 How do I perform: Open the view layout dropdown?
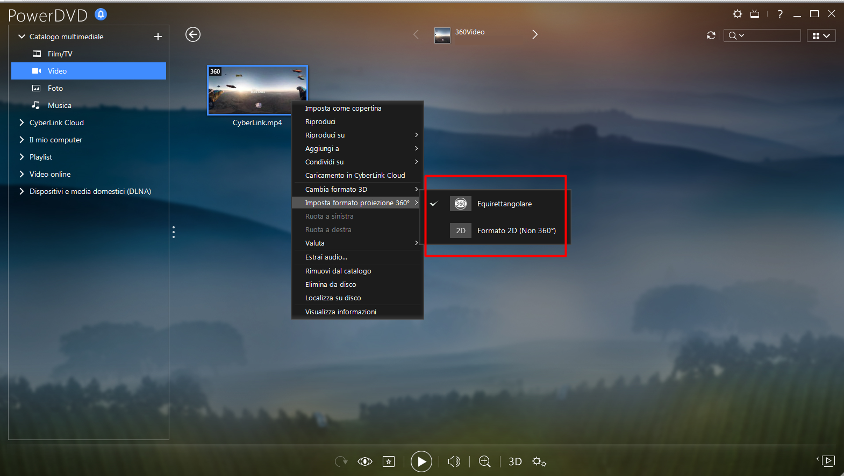pos(821,35)
